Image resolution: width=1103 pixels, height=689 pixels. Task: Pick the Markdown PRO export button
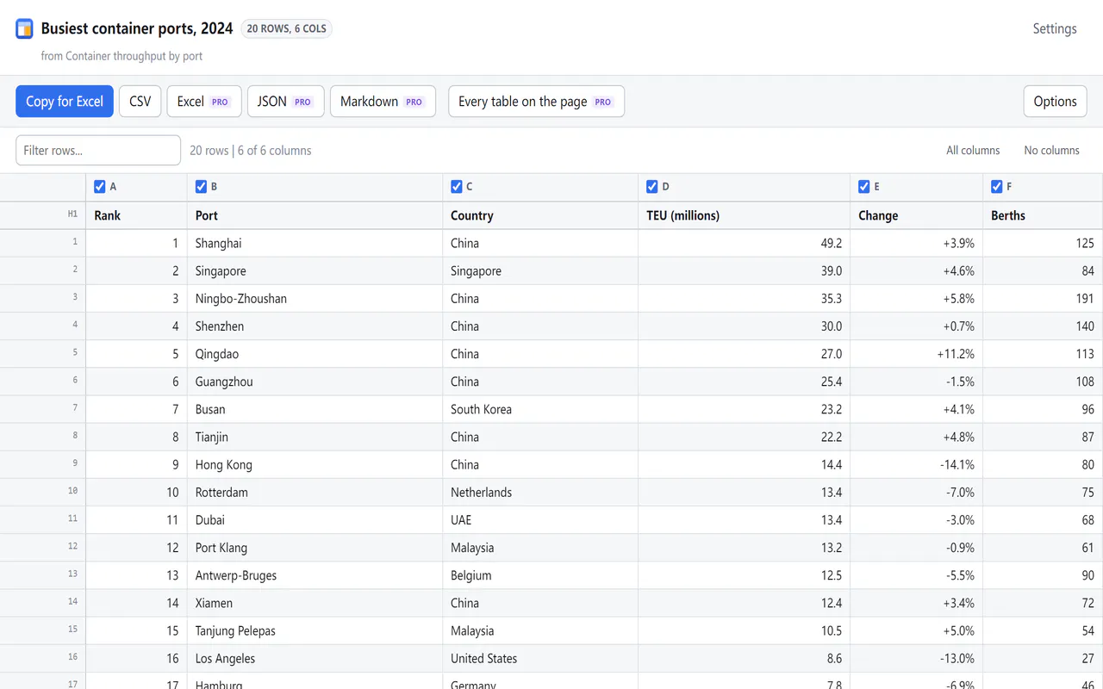(383, 101)
